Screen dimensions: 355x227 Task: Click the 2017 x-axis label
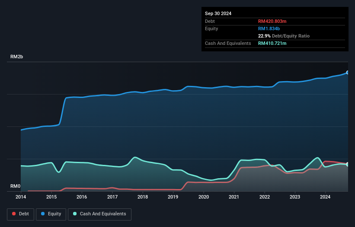112,197
